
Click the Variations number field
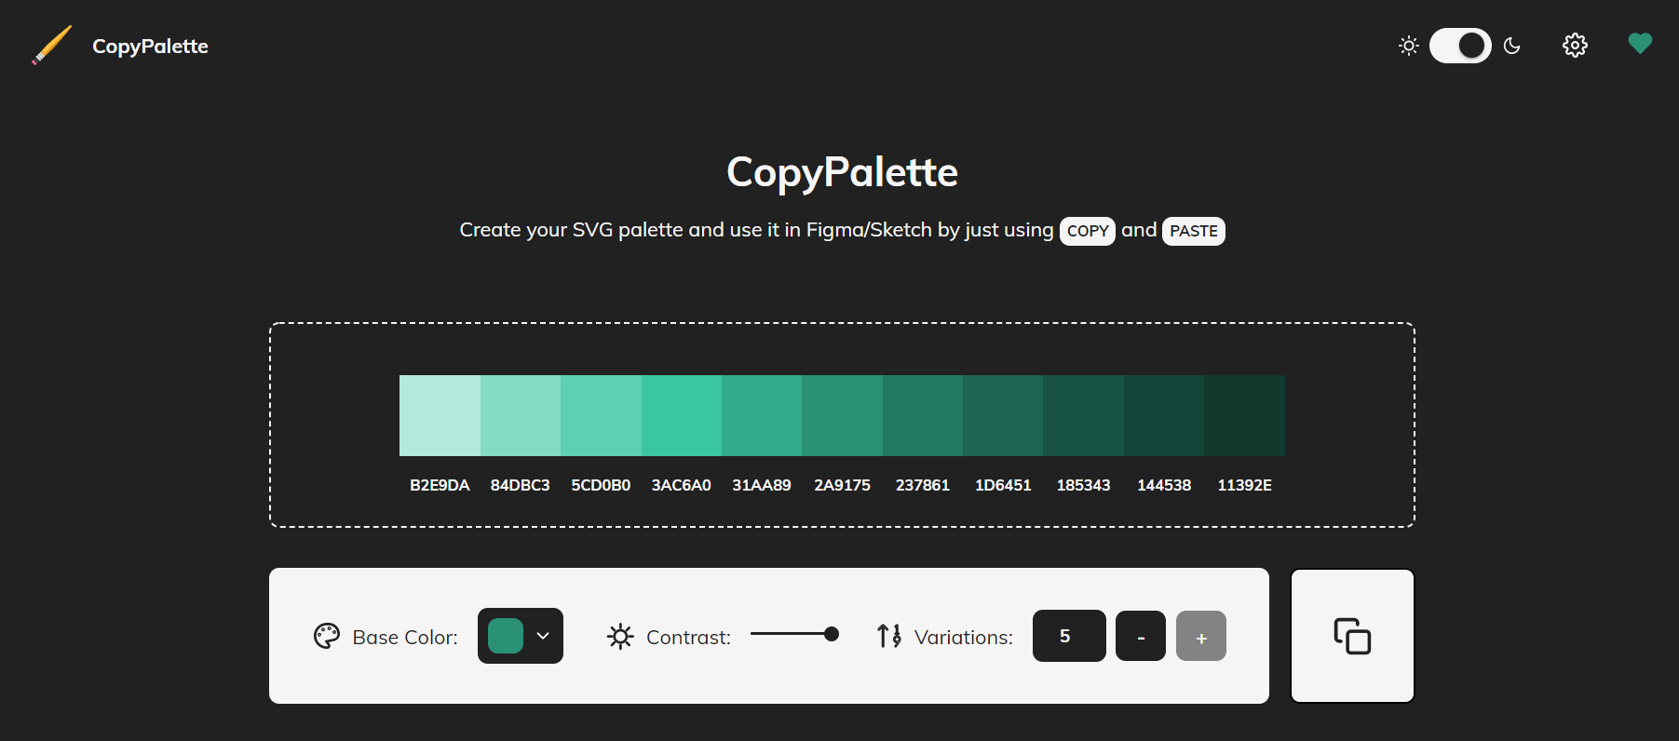coord(1069,636)
